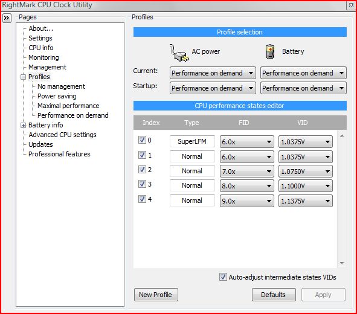
Task: Go to Advanced CPU settings
Action: (x=62, y=135)
